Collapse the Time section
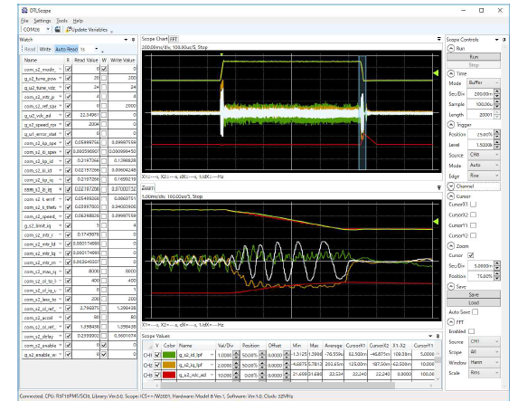 451,73
